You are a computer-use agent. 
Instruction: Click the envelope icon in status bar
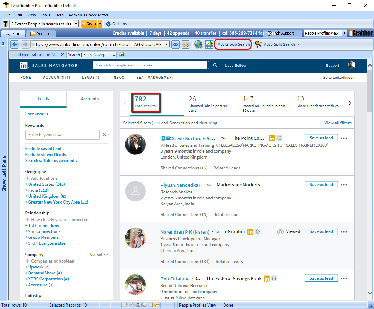pos(144,305)
